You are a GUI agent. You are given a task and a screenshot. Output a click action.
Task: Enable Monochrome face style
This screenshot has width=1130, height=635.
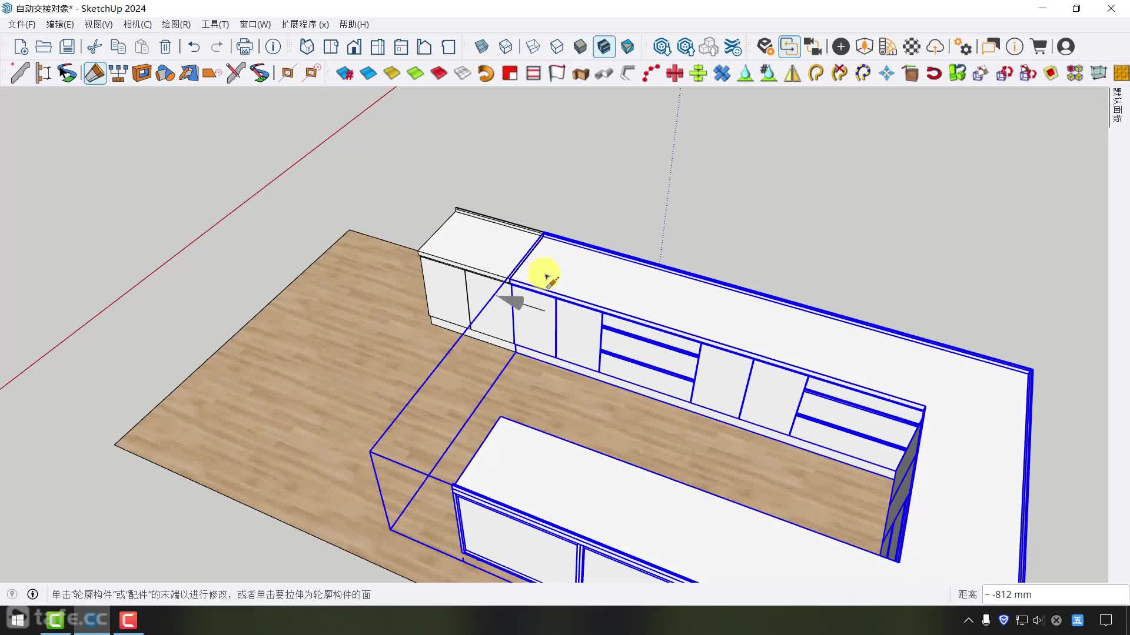pyautogui.click(x=627, y=46)
